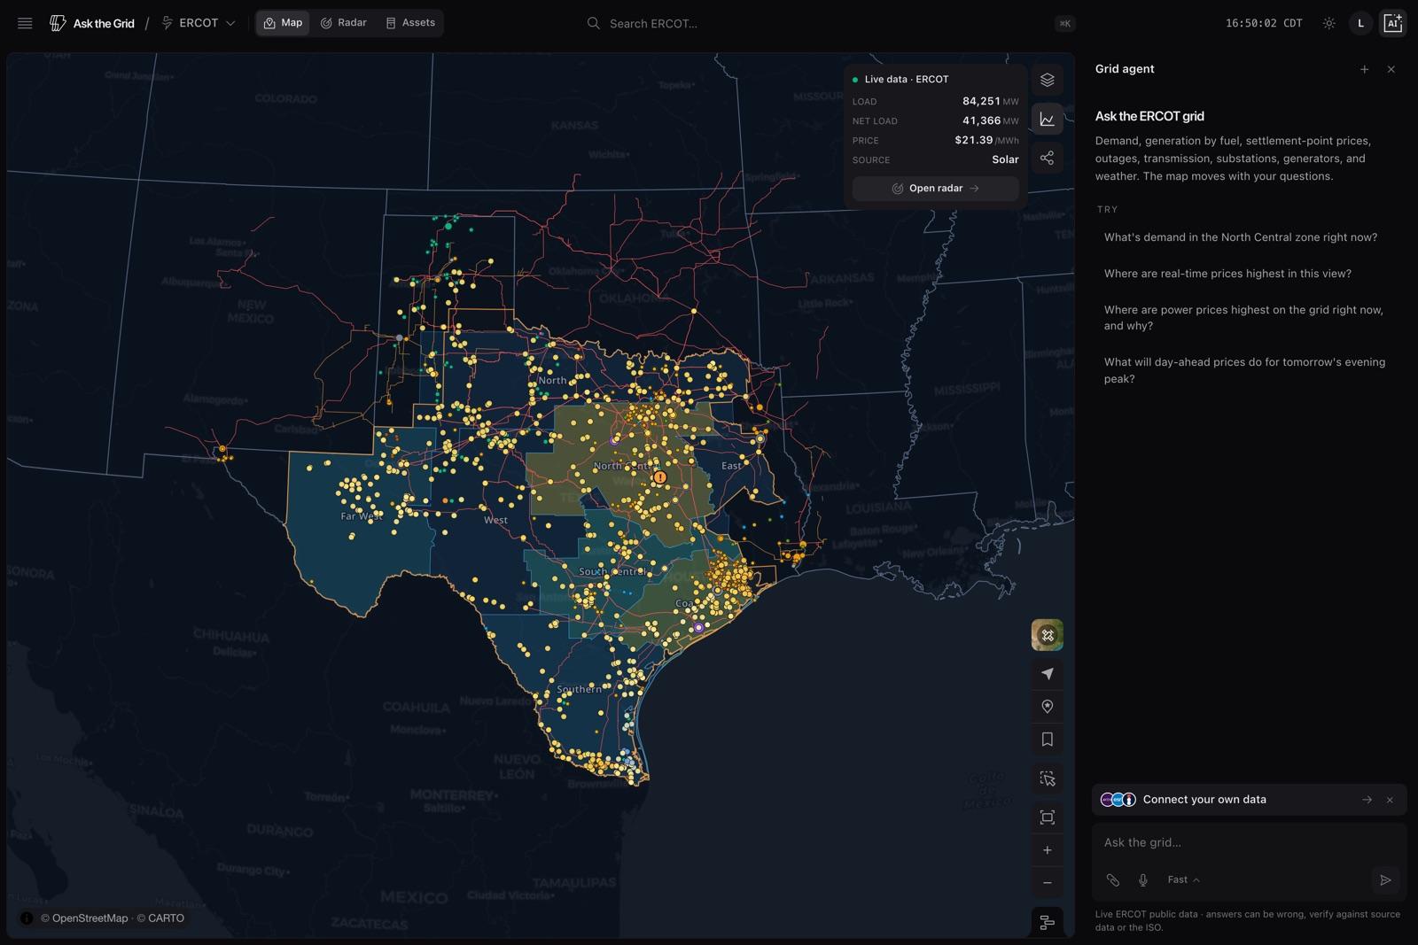The width and height of the screenshot is (1418, 945).
Task: Toggle the light/dark theme sun icon
Action: 1328,23
